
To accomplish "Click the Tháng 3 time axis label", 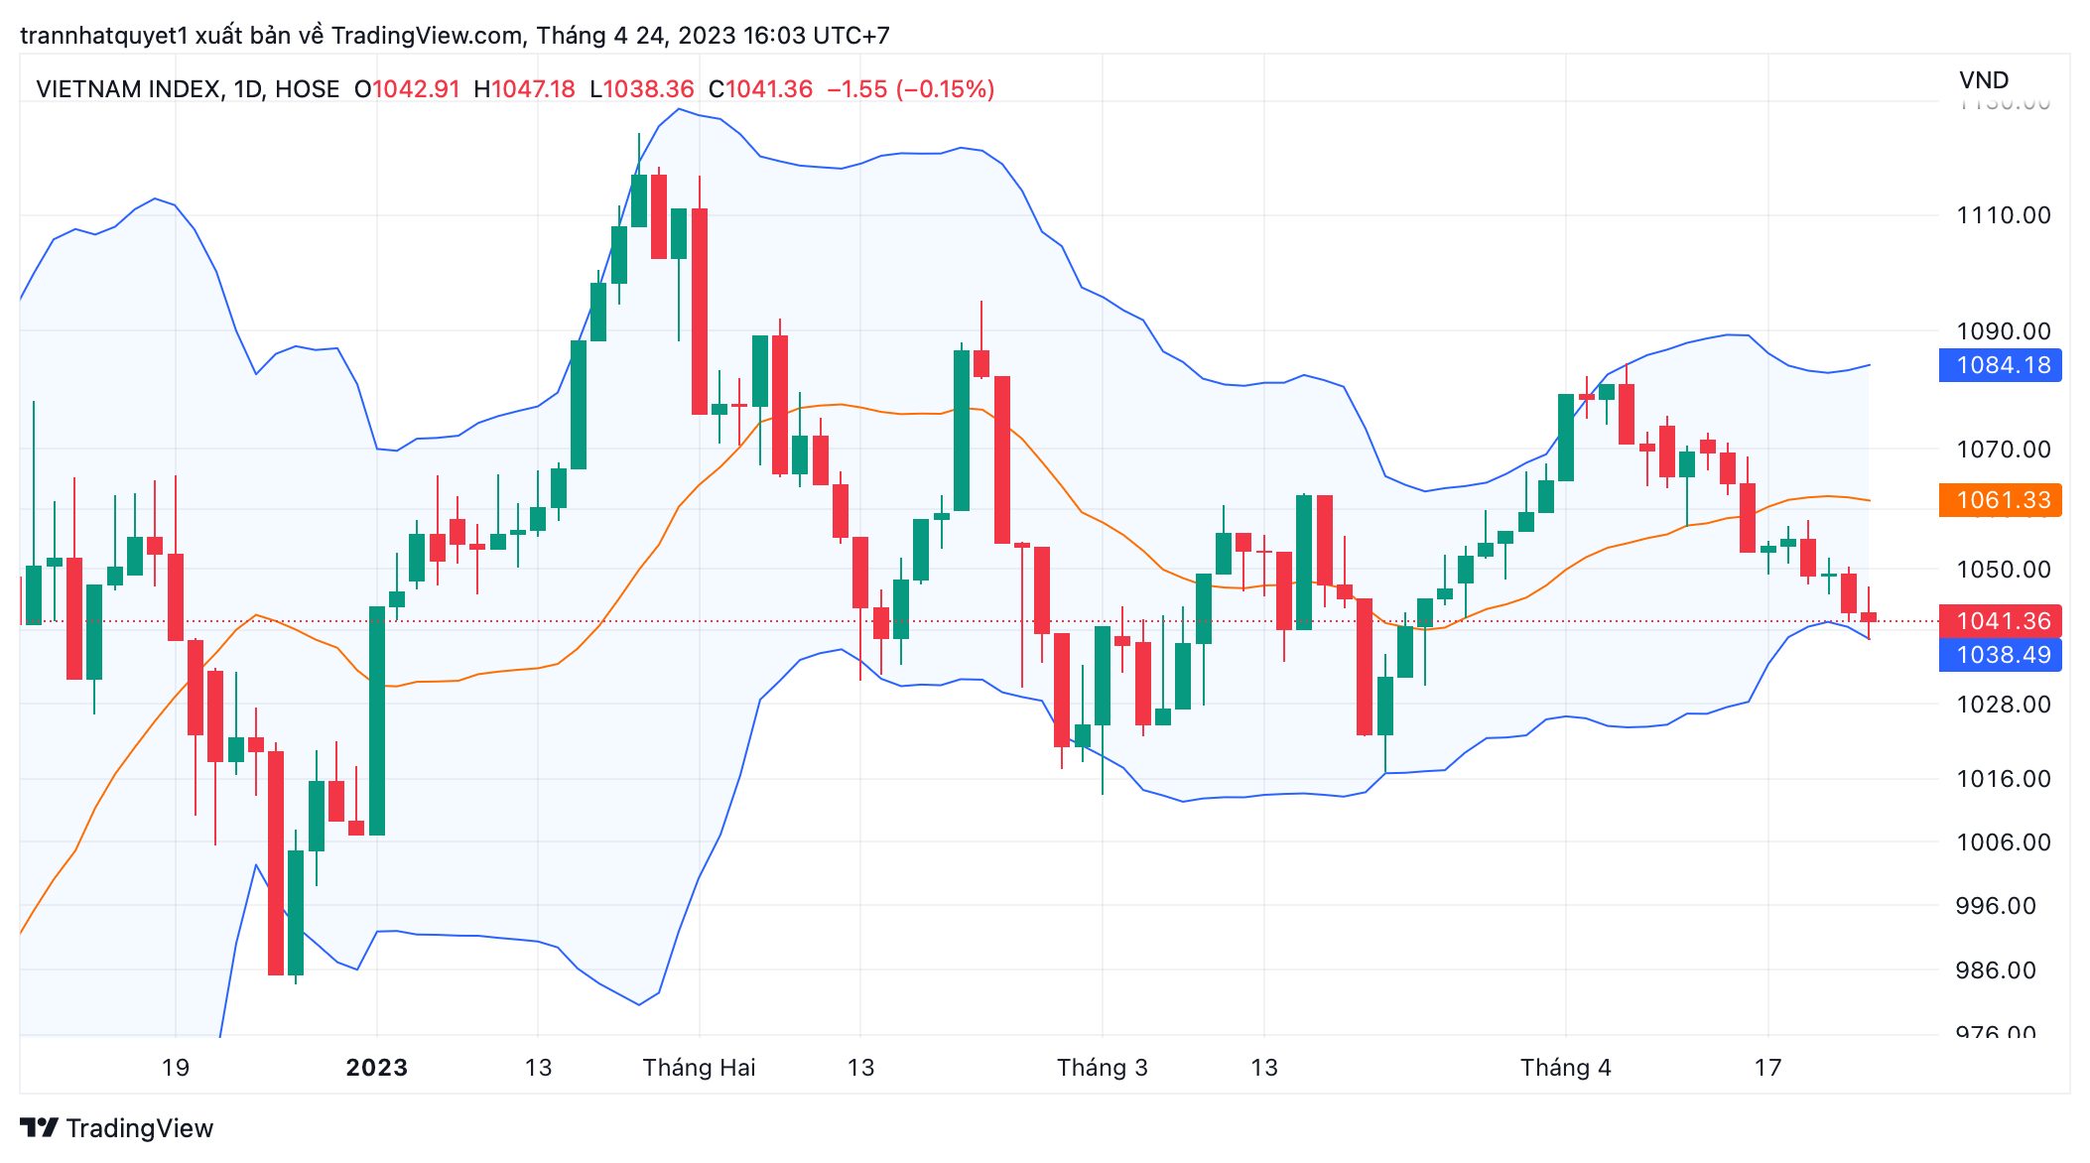I will click(x=1102, y=1068).
